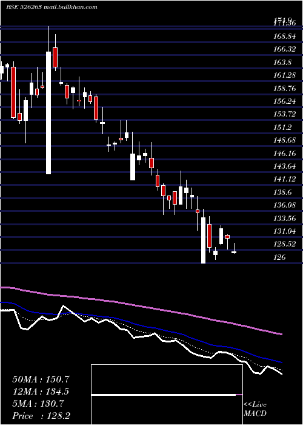Click the 50MA : 150.7 readout
The image size is (303, 425).
(41, 379)
